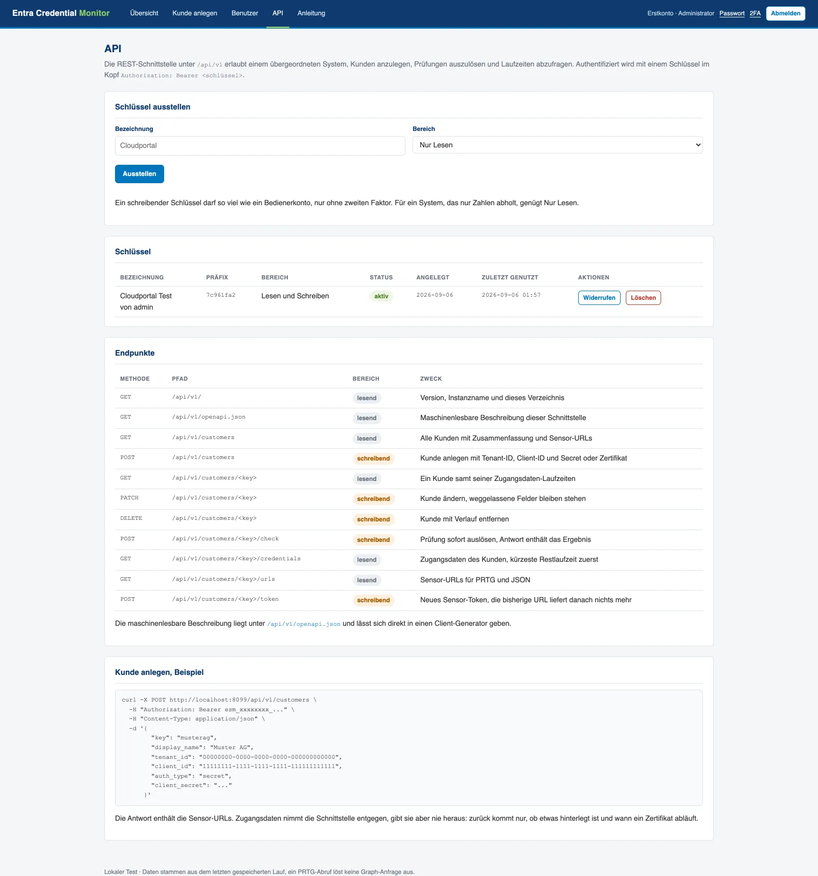Screen dimensions: 818x876
Task: Click the ZULETZT GENUTZT column header
Action: 510,277
